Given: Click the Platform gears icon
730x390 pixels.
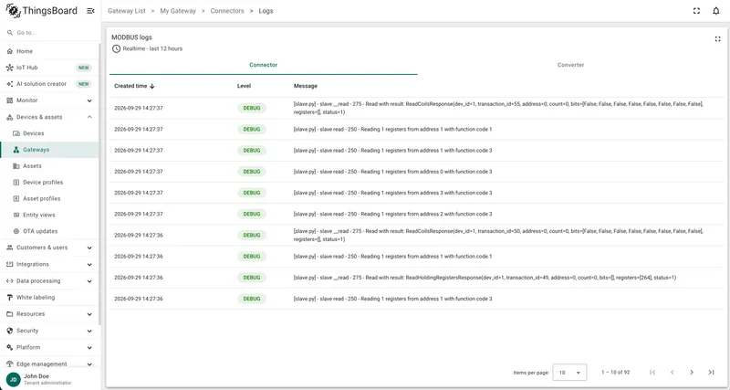Looking at the screenshot, I should click(x=10, y=347).
